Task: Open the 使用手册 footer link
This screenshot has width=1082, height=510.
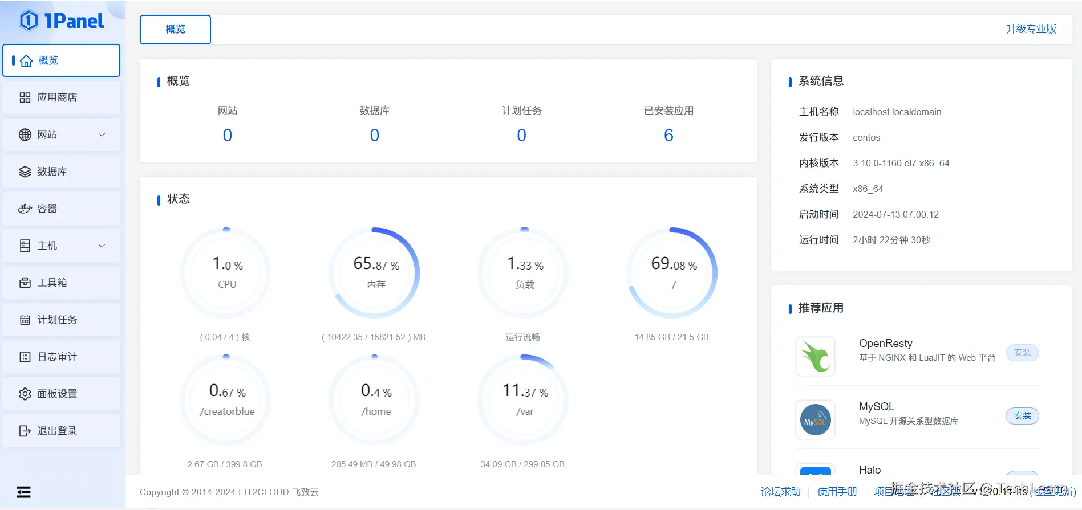Action: click(837, 492)
